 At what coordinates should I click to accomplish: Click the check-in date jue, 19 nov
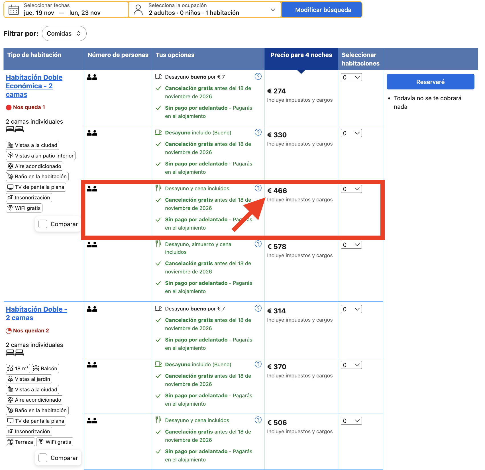tap(39, 13)
